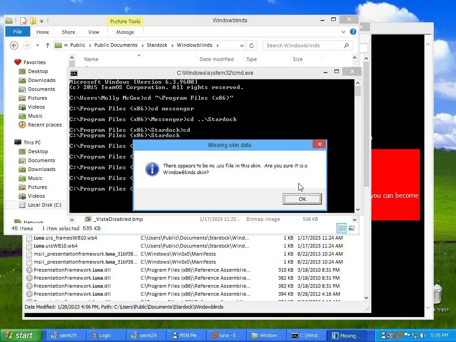Switch Explorer to large thumbnails view icon
Image resolution: width=456 pixels, height=342 pixels.
click(x=351, y=228)
